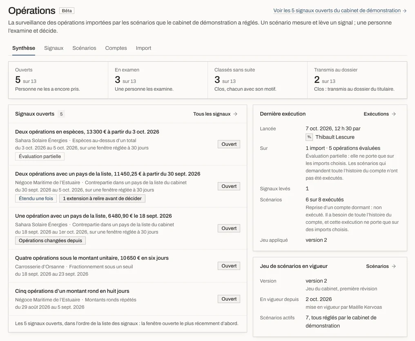Select the En examen 3 sur 13 card
Screen dimensions: 415x341
[x=158, y=80]
